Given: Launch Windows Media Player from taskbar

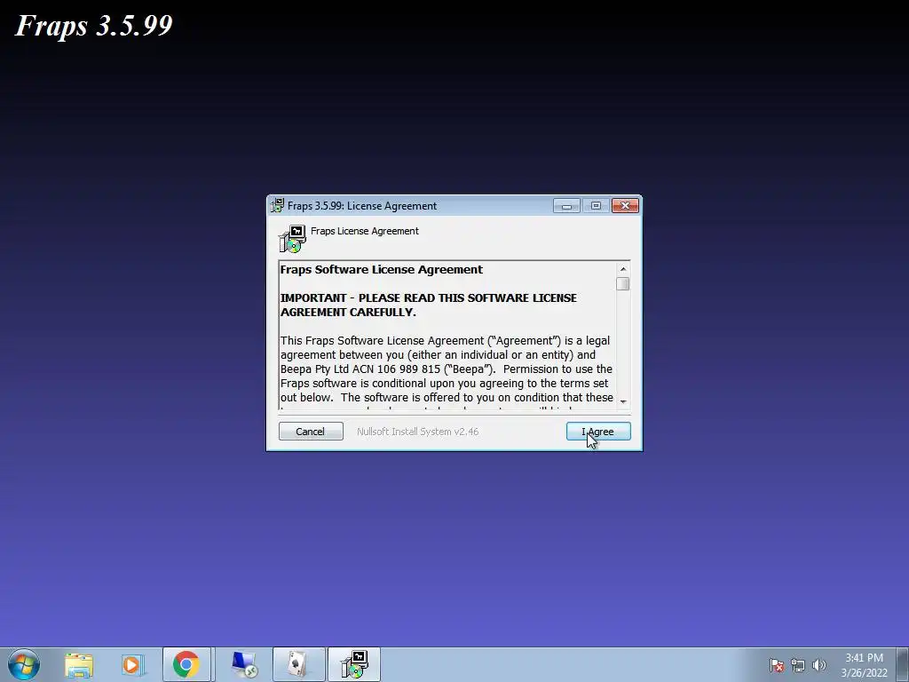Looking at the screenshot, I should [132, 664].
